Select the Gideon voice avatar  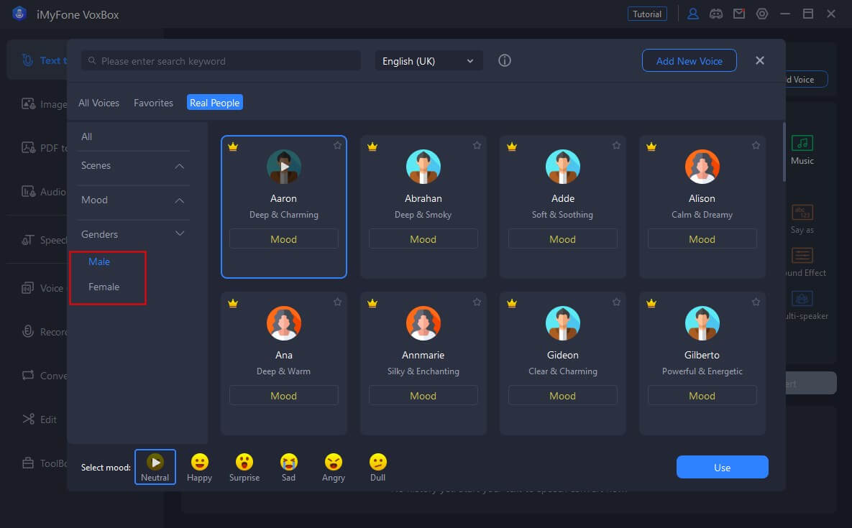[563, 323]
